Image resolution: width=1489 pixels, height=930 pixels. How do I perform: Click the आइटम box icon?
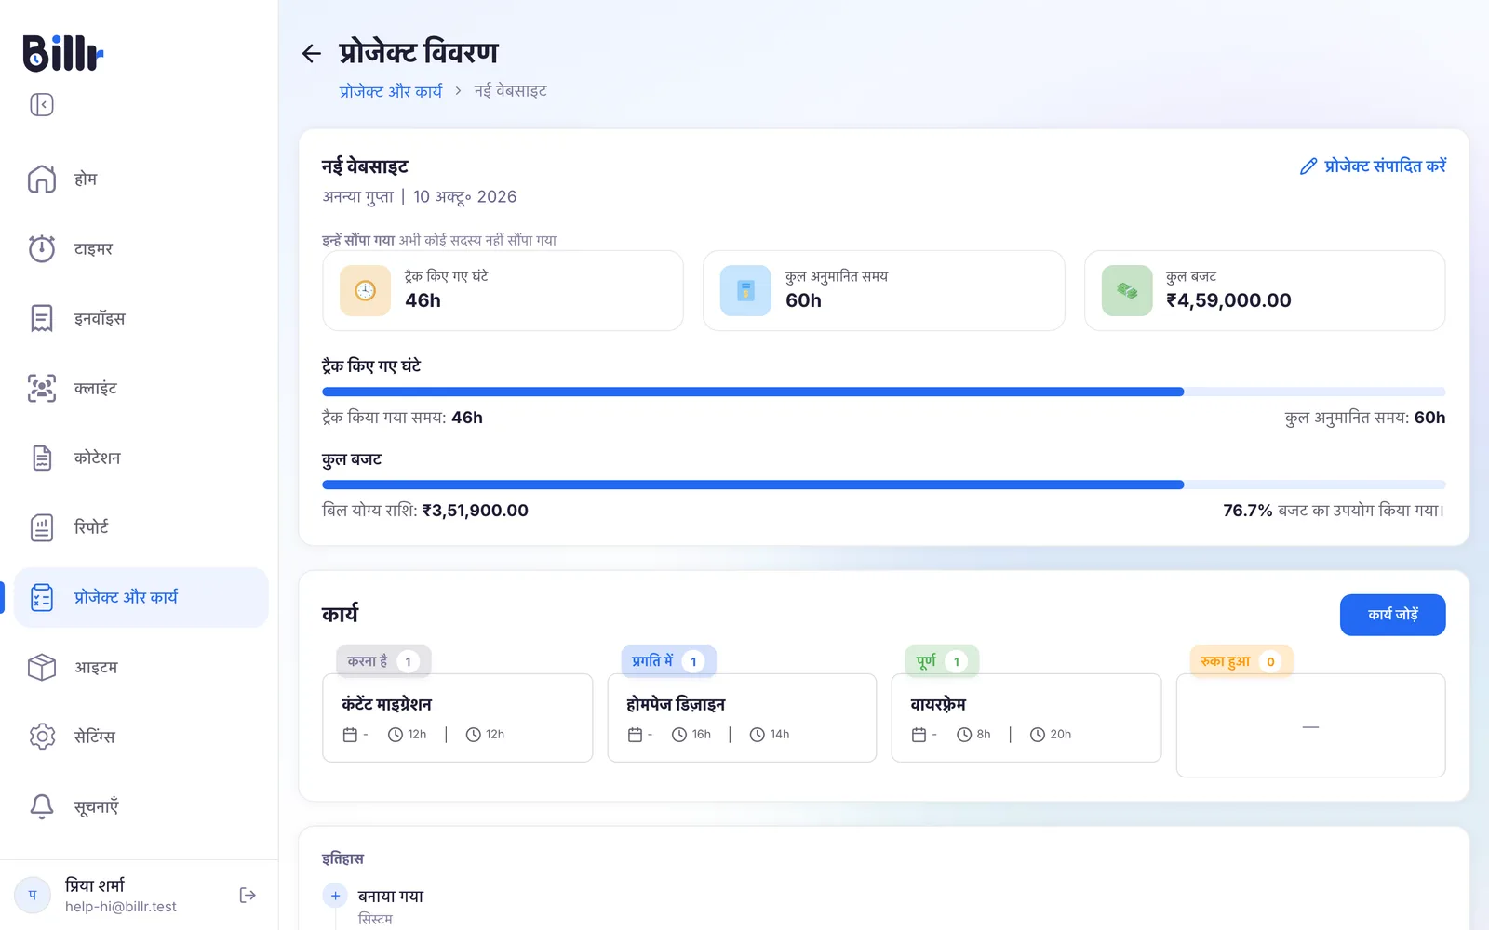tap(42, 667)
